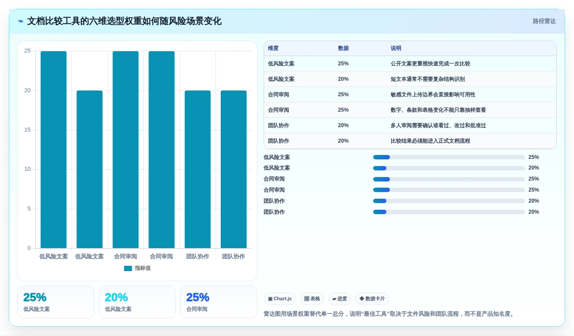Viewport: 574px width, 336px height.
Task: Click the 低风险文案 chart bar reaching 20
Action: [90, 170]
